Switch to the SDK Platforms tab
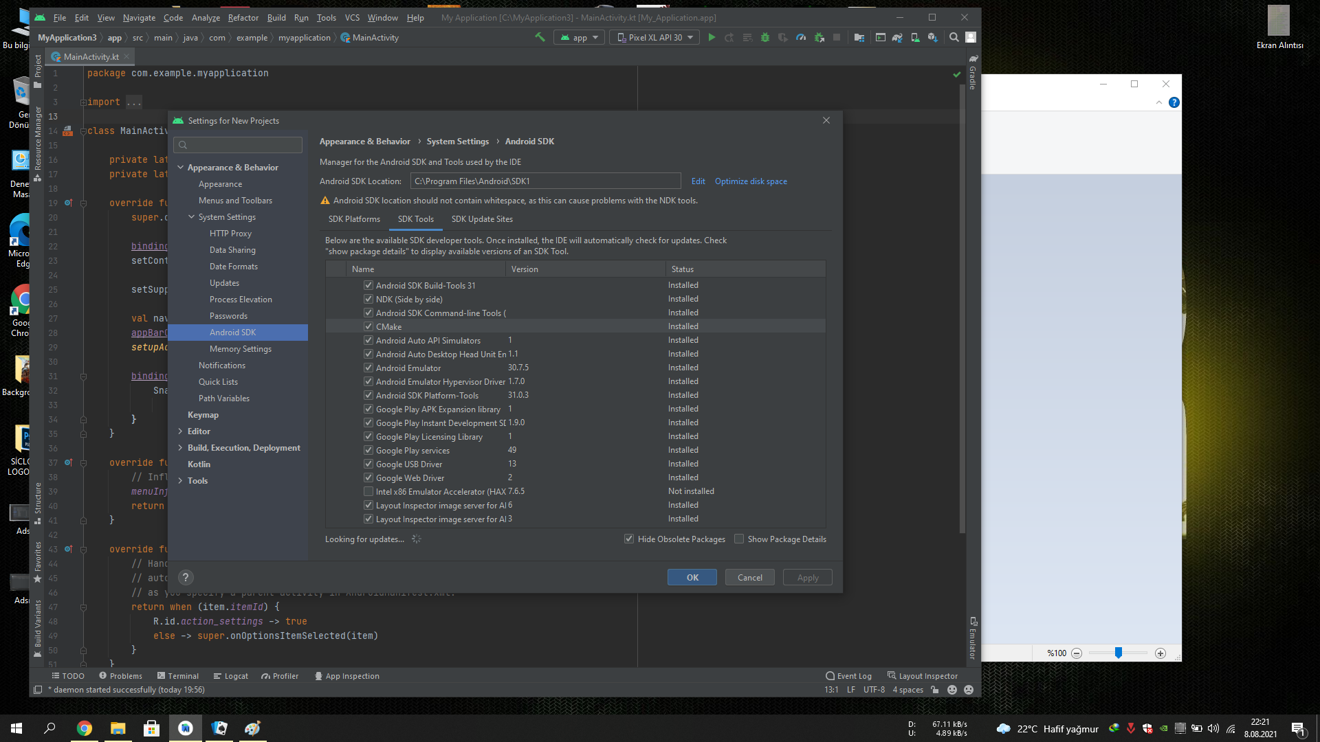Screen dimensions: 1320x742 tap(354, 219)
